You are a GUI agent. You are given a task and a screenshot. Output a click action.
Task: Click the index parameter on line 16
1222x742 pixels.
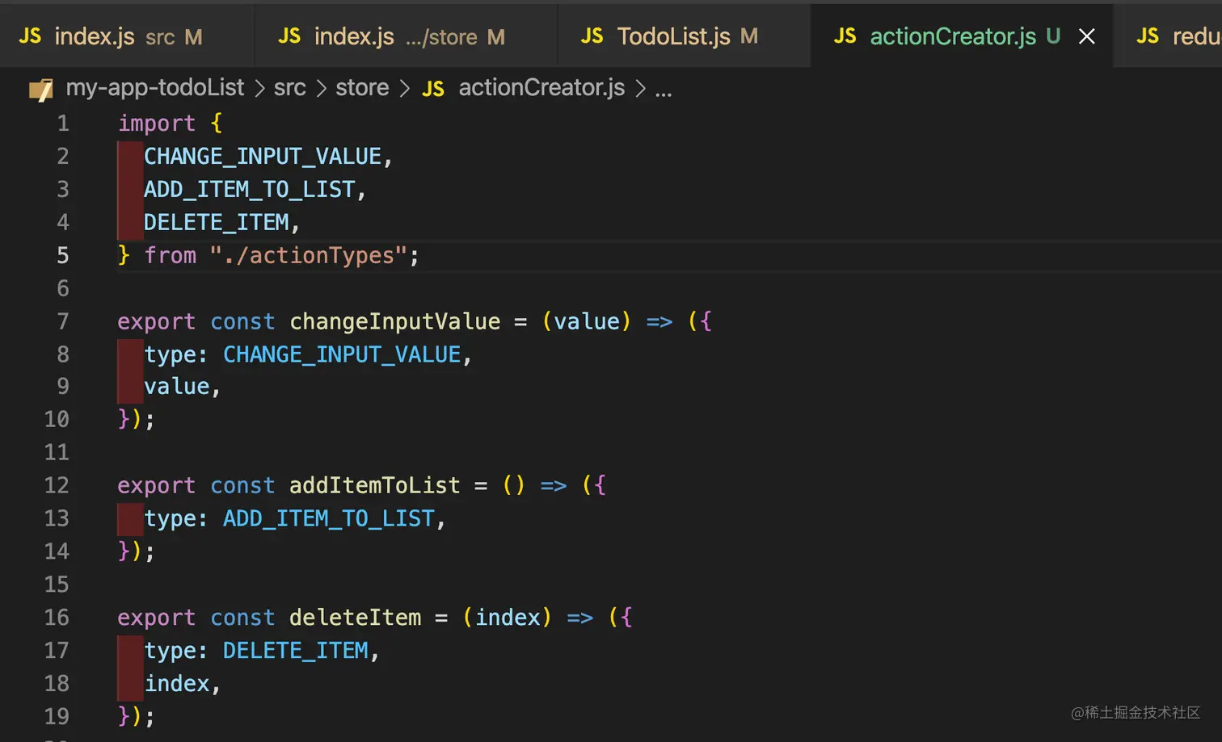click(508, 618)
